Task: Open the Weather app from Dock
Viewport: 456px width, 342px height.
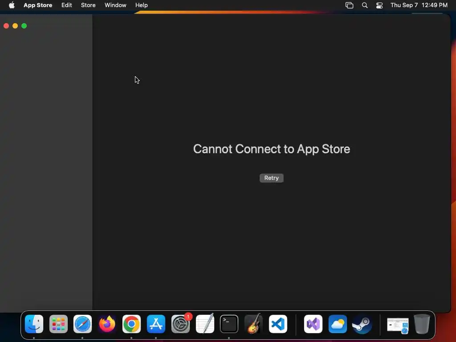Action: (x=338, y=324)
